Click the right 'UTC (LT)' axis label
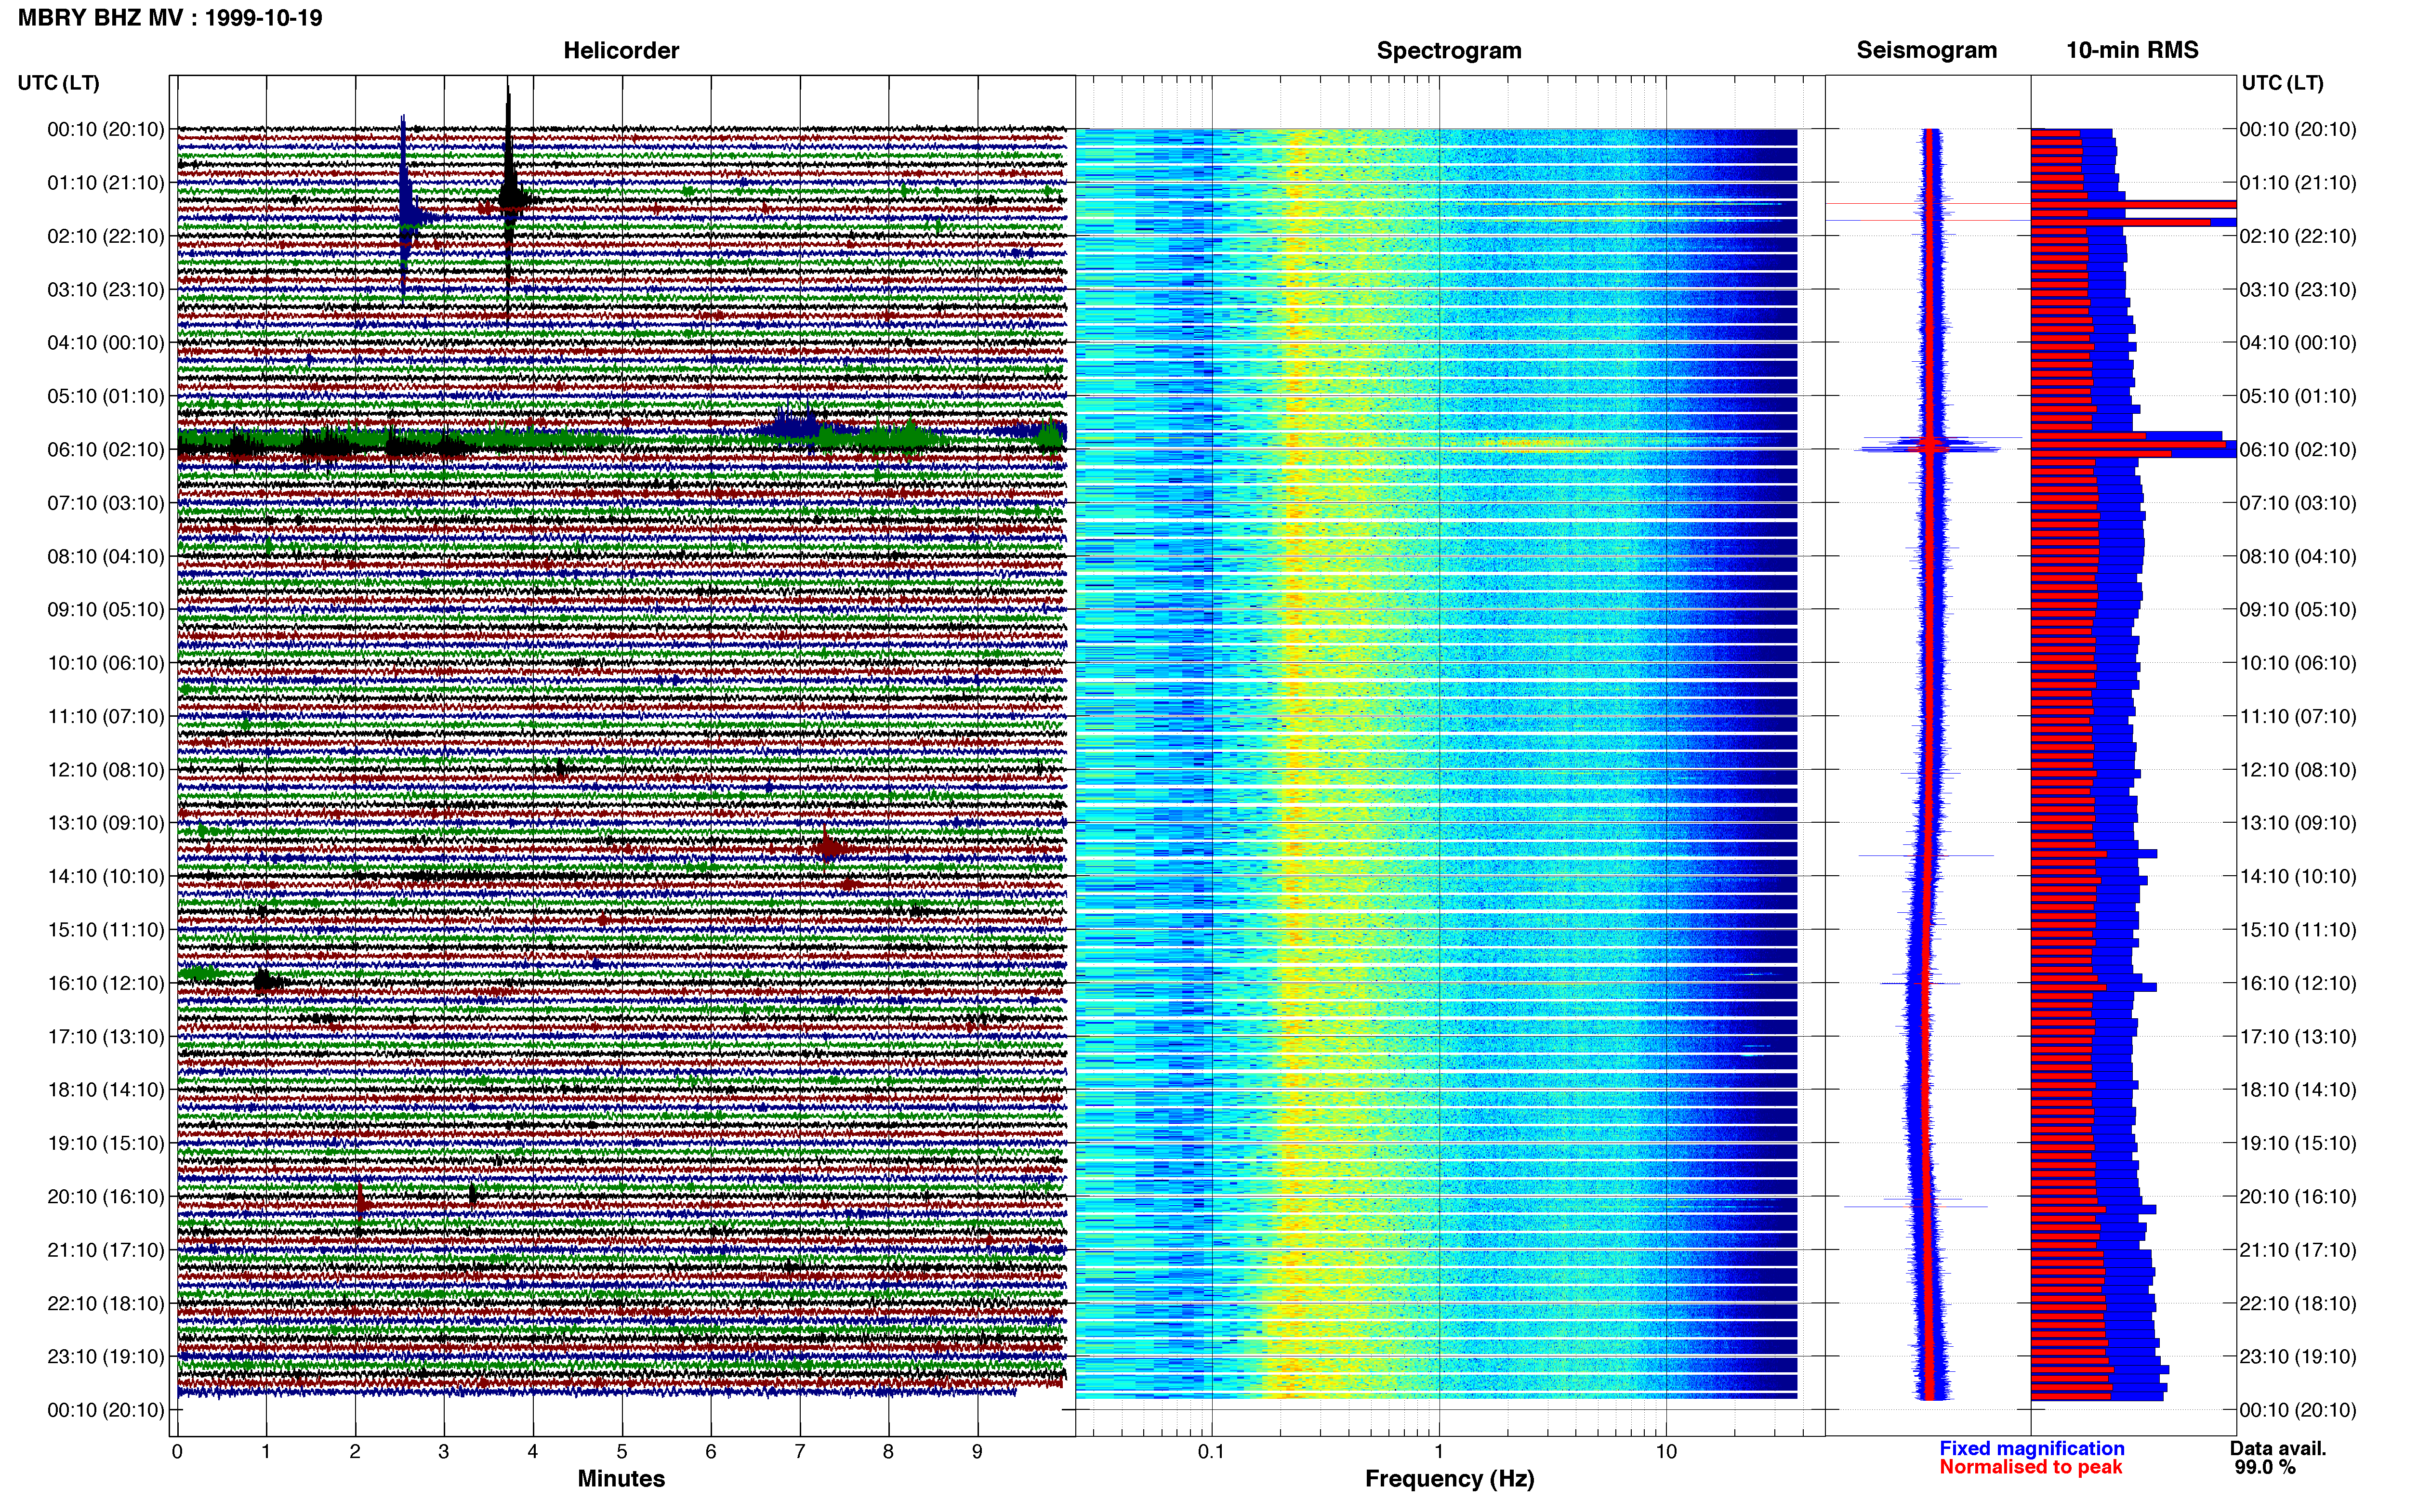Image resolution: width=2418 pixels, height=1512 pixels. click(2282, 83)
